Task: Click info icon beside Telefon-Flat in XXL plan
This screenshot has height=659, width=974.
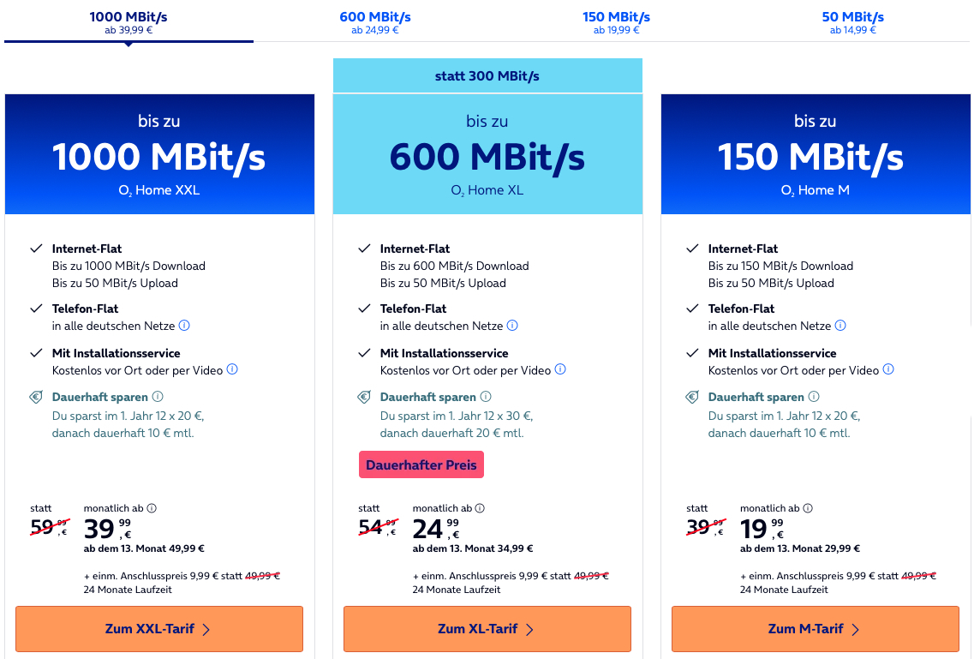Action: click(x=184, y=326)
